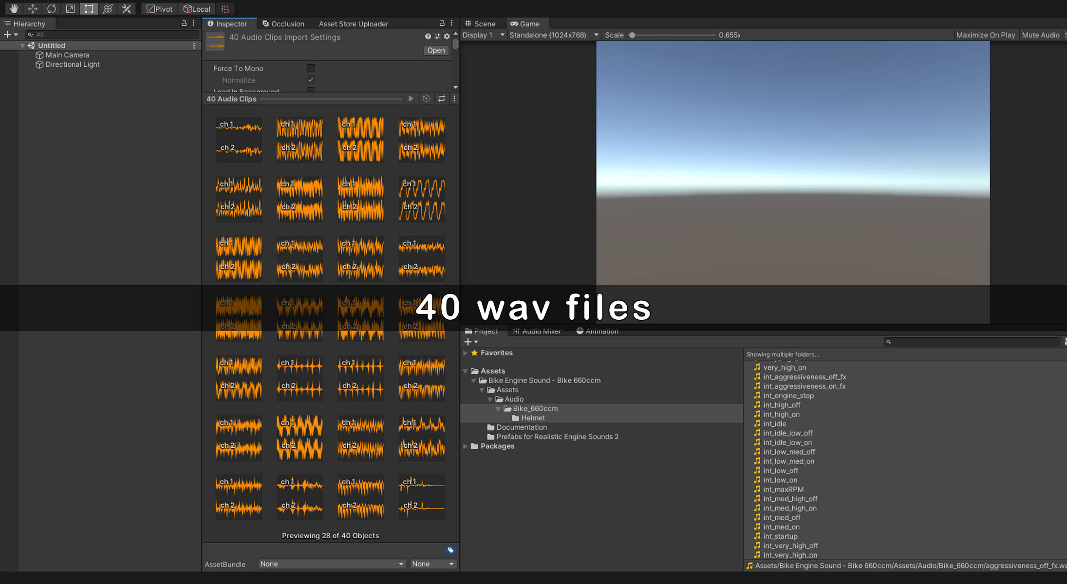Select the Hand tool in toolbar
1067x584 pixels.
(14, 9)
